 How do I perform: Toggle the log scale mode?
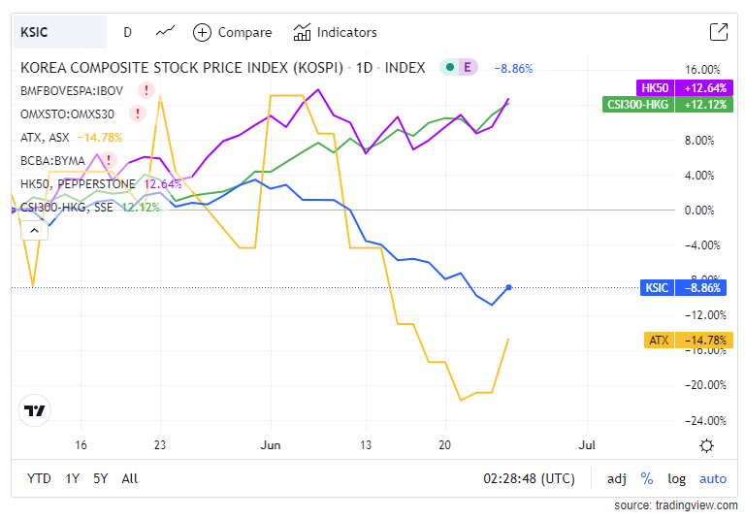(676, 478)
